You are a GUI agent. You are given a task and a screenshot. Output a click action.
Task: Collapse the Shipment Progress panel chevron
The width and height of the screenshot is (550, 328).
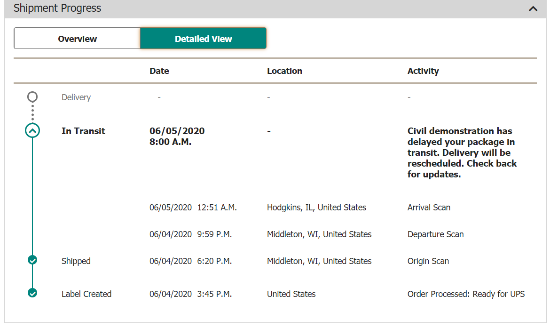click(x=533, y=8)
